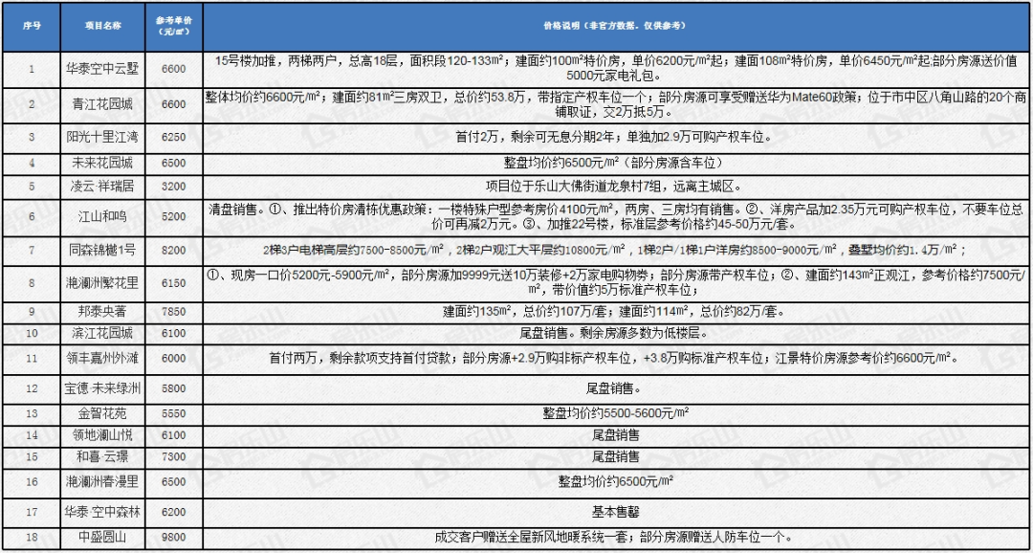Select the project name 同森锦樾1号
This screenshot has width=1033, height=553.
coord(103,251)
